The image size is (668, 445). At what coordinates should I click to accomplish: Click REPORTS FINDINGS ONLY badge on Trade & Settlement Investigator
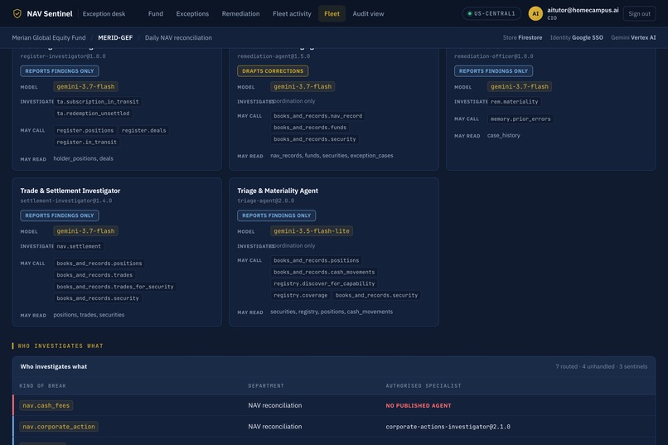(60, 215)
